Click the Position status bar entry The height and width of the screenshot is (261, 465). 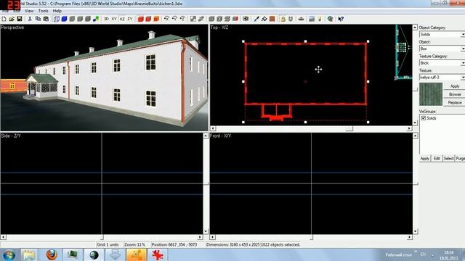174,245
